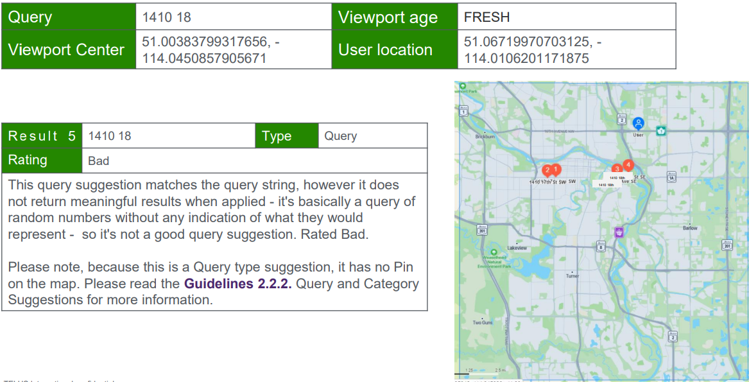
Task: Click the Result 5 header cell
Action: point(42,136)
